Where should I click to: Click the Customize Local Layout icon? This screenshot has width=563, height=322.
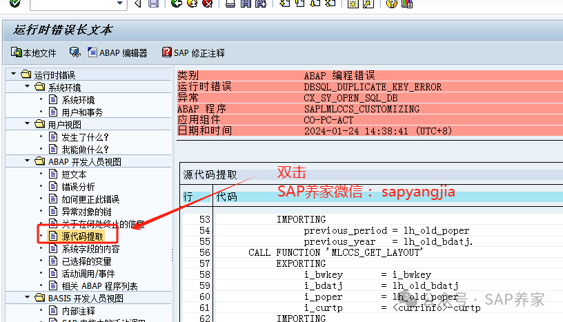pos(407,3)
